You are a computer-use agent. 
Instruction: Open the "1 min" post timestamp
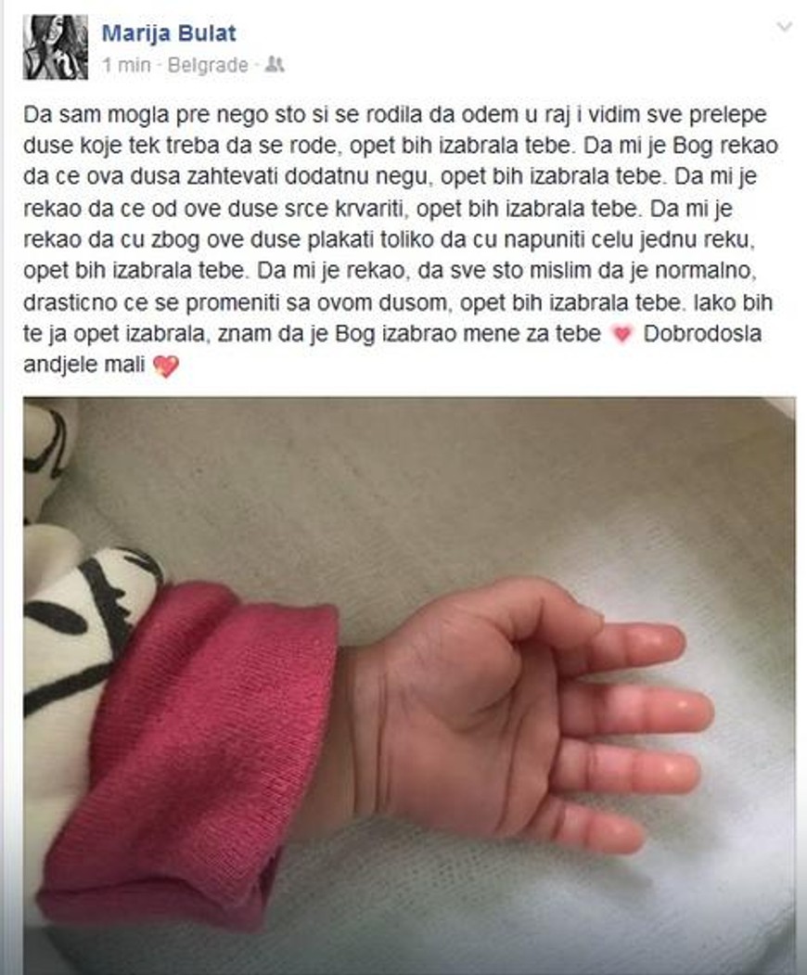pyautogui.click(x=127, y=65)
